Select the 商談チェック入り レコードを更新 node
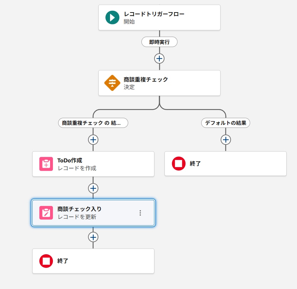297x289 pixels. 93,212
